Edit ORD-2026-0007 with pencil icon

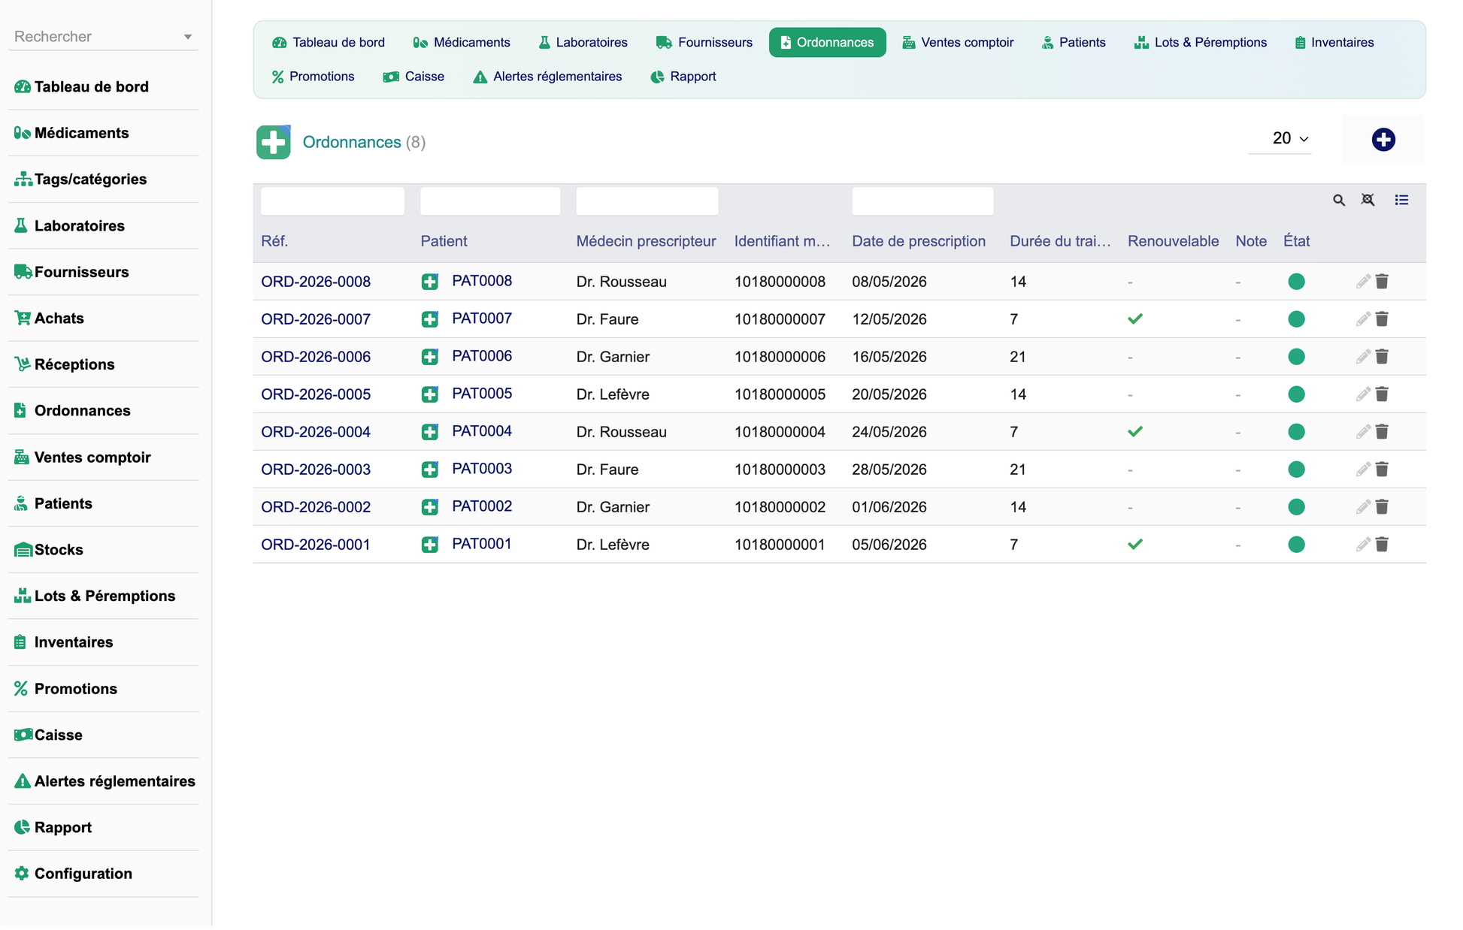1362,319
